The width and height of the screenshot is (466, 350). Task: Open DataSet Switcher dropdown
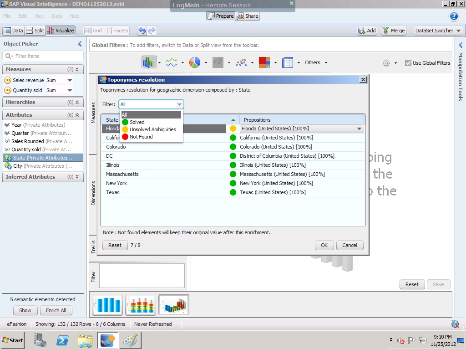438,31
